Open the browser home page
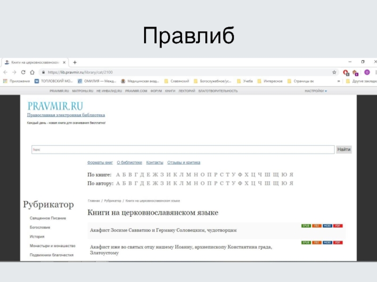Image resolution: width=377 pixels, height=282 pixels. pyautogui.click(x=32, y=72)
